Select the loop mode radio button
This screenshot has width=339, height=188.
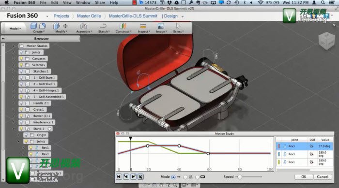coord(197,177)
